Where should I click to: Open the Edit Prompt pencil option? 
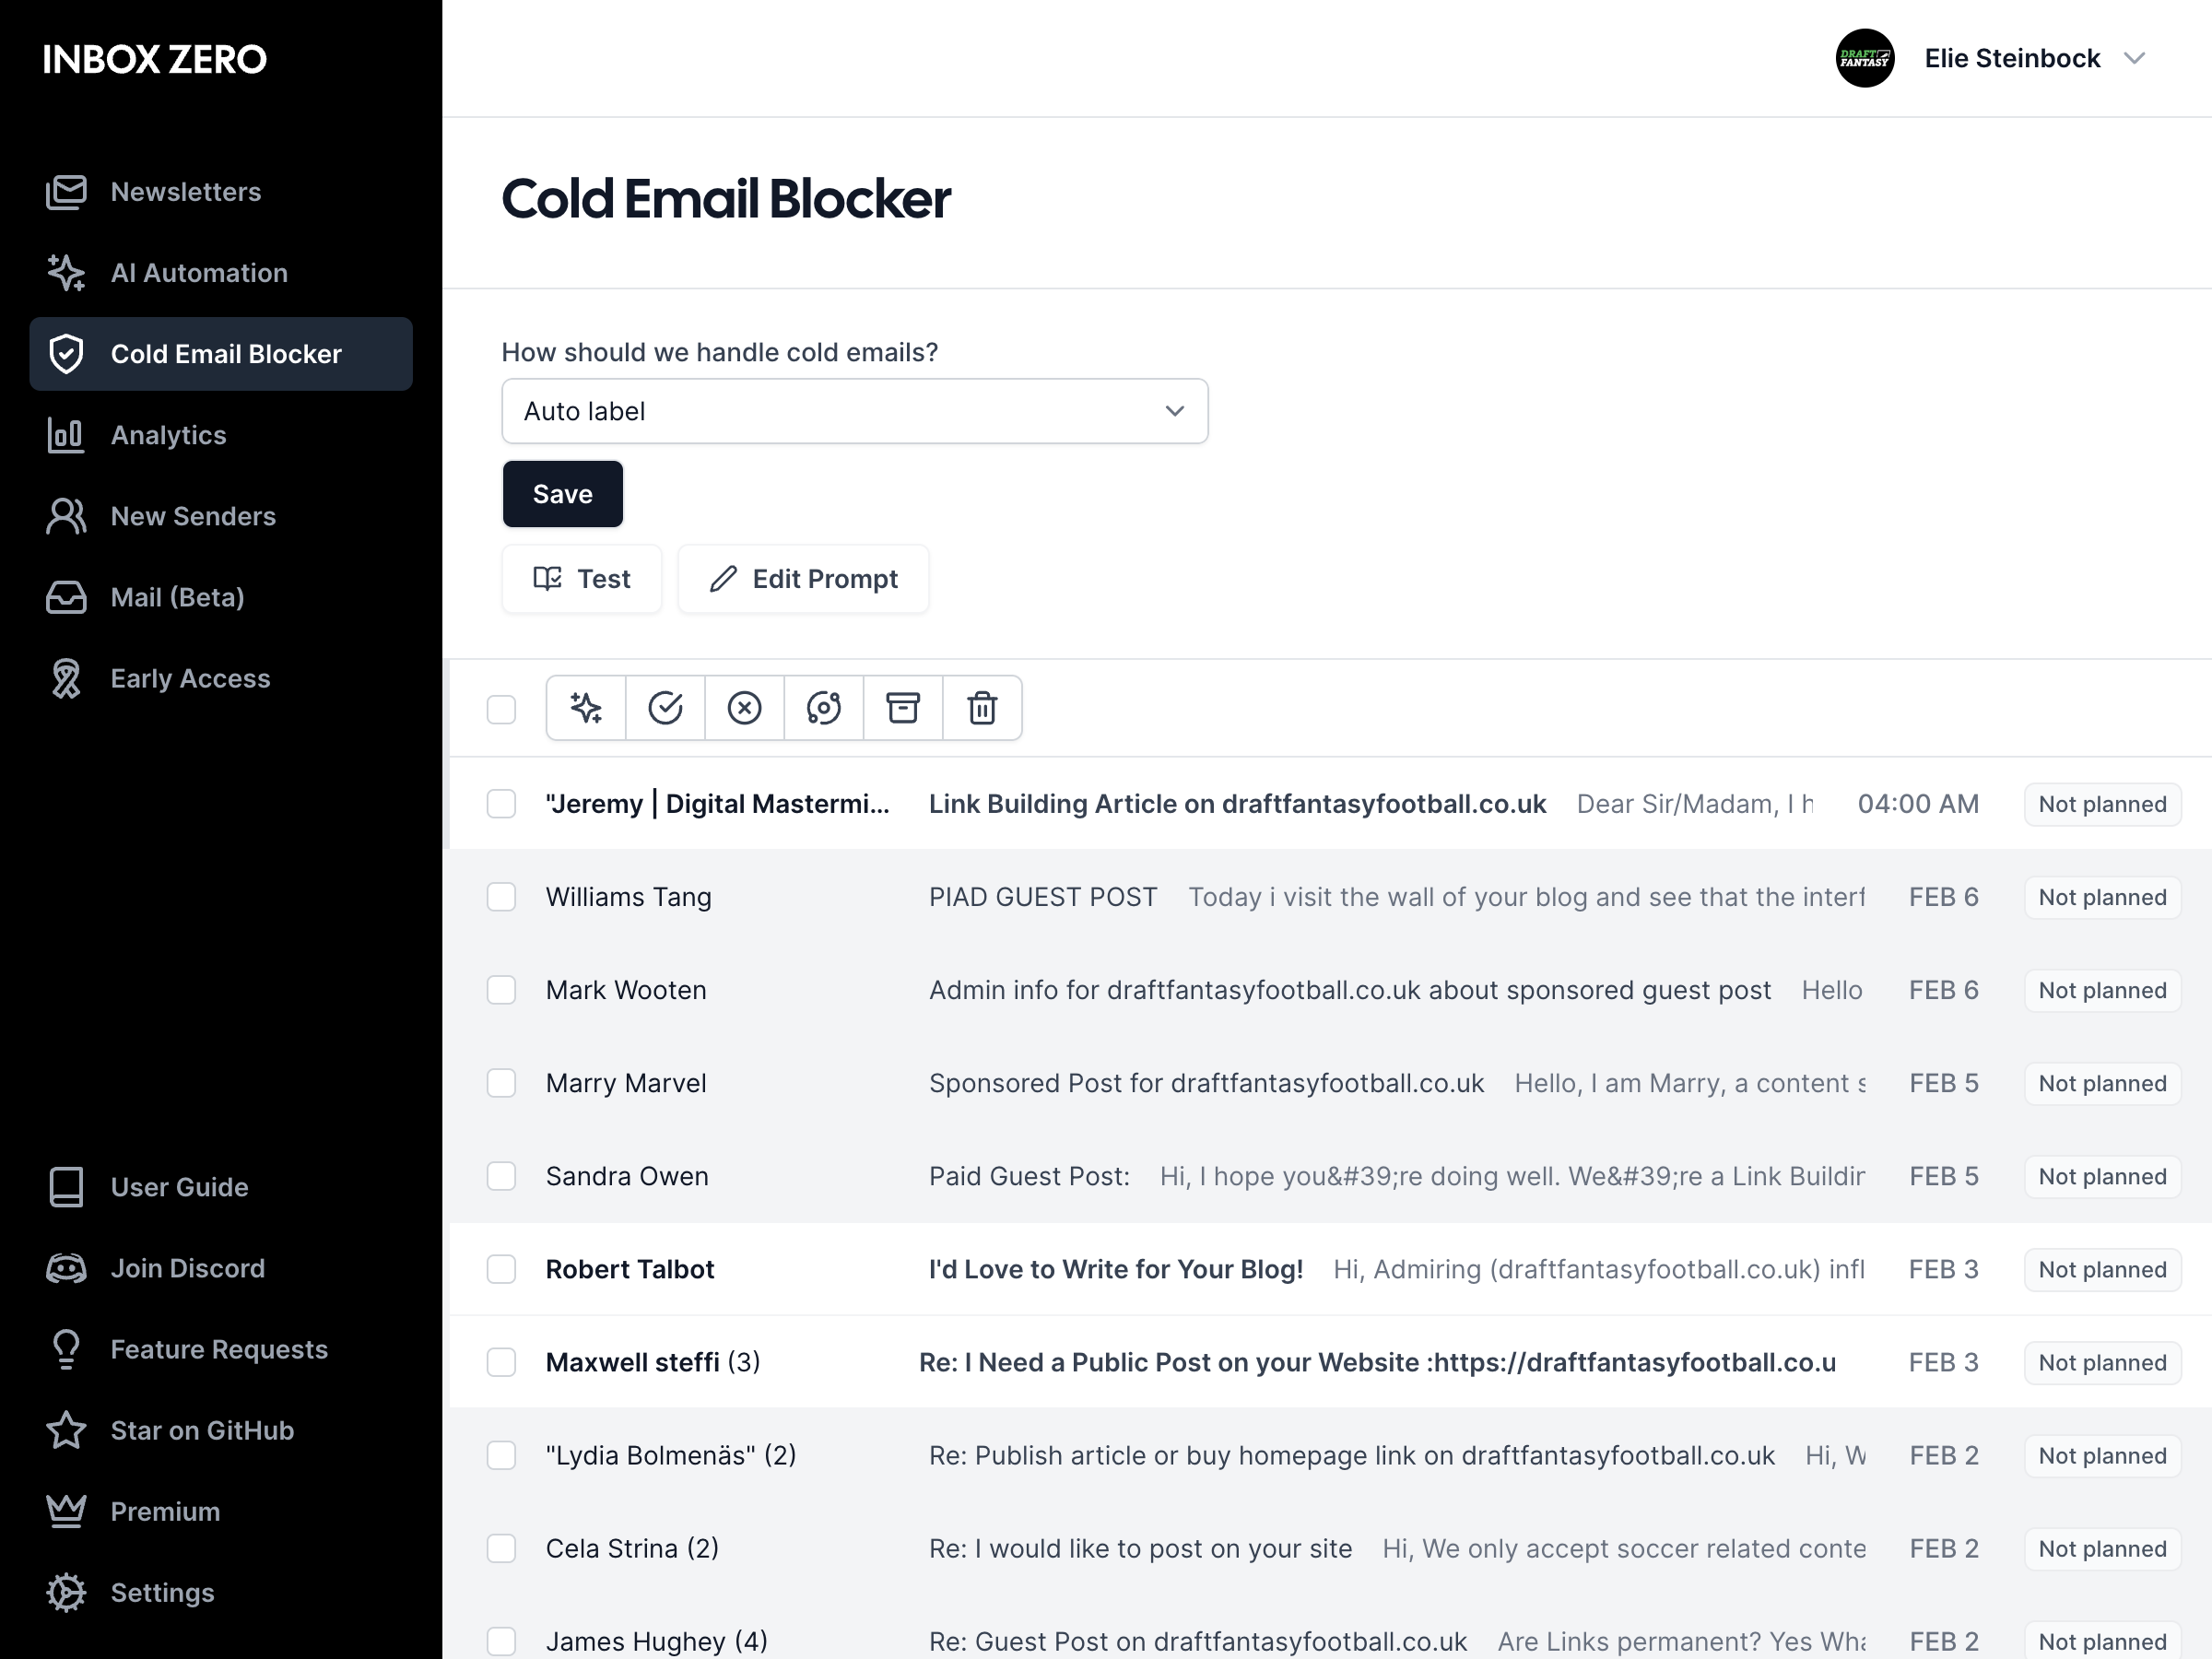(805, 579)
